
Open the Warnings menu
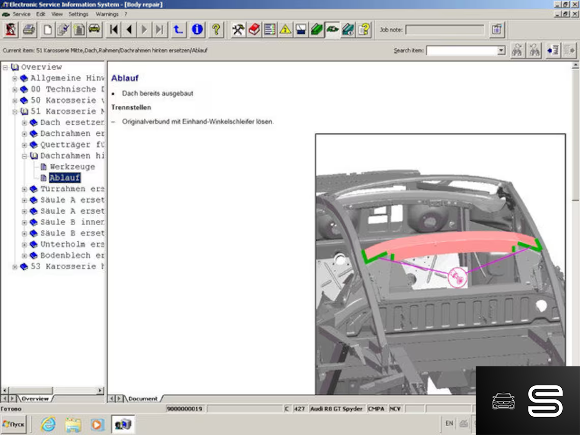(x=107, y=14)
